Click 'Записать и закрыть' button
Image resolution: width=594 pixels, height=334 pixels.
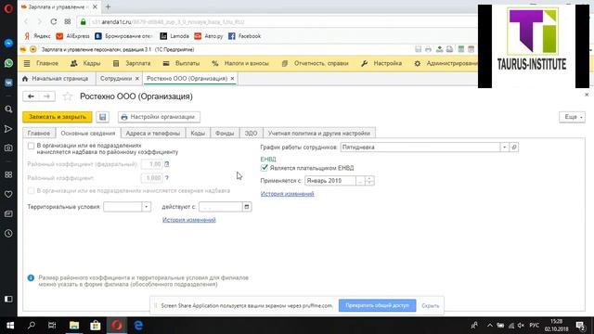[58, 117]
